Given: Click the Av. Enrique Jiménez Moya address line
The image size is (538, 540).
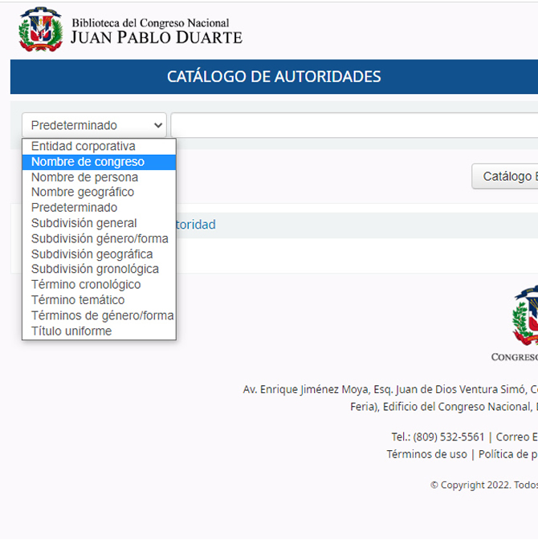Looking at the screenshot, I should coord(390,389).
